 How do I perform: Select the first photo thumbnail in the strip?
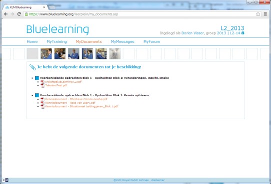pos(46,53)
